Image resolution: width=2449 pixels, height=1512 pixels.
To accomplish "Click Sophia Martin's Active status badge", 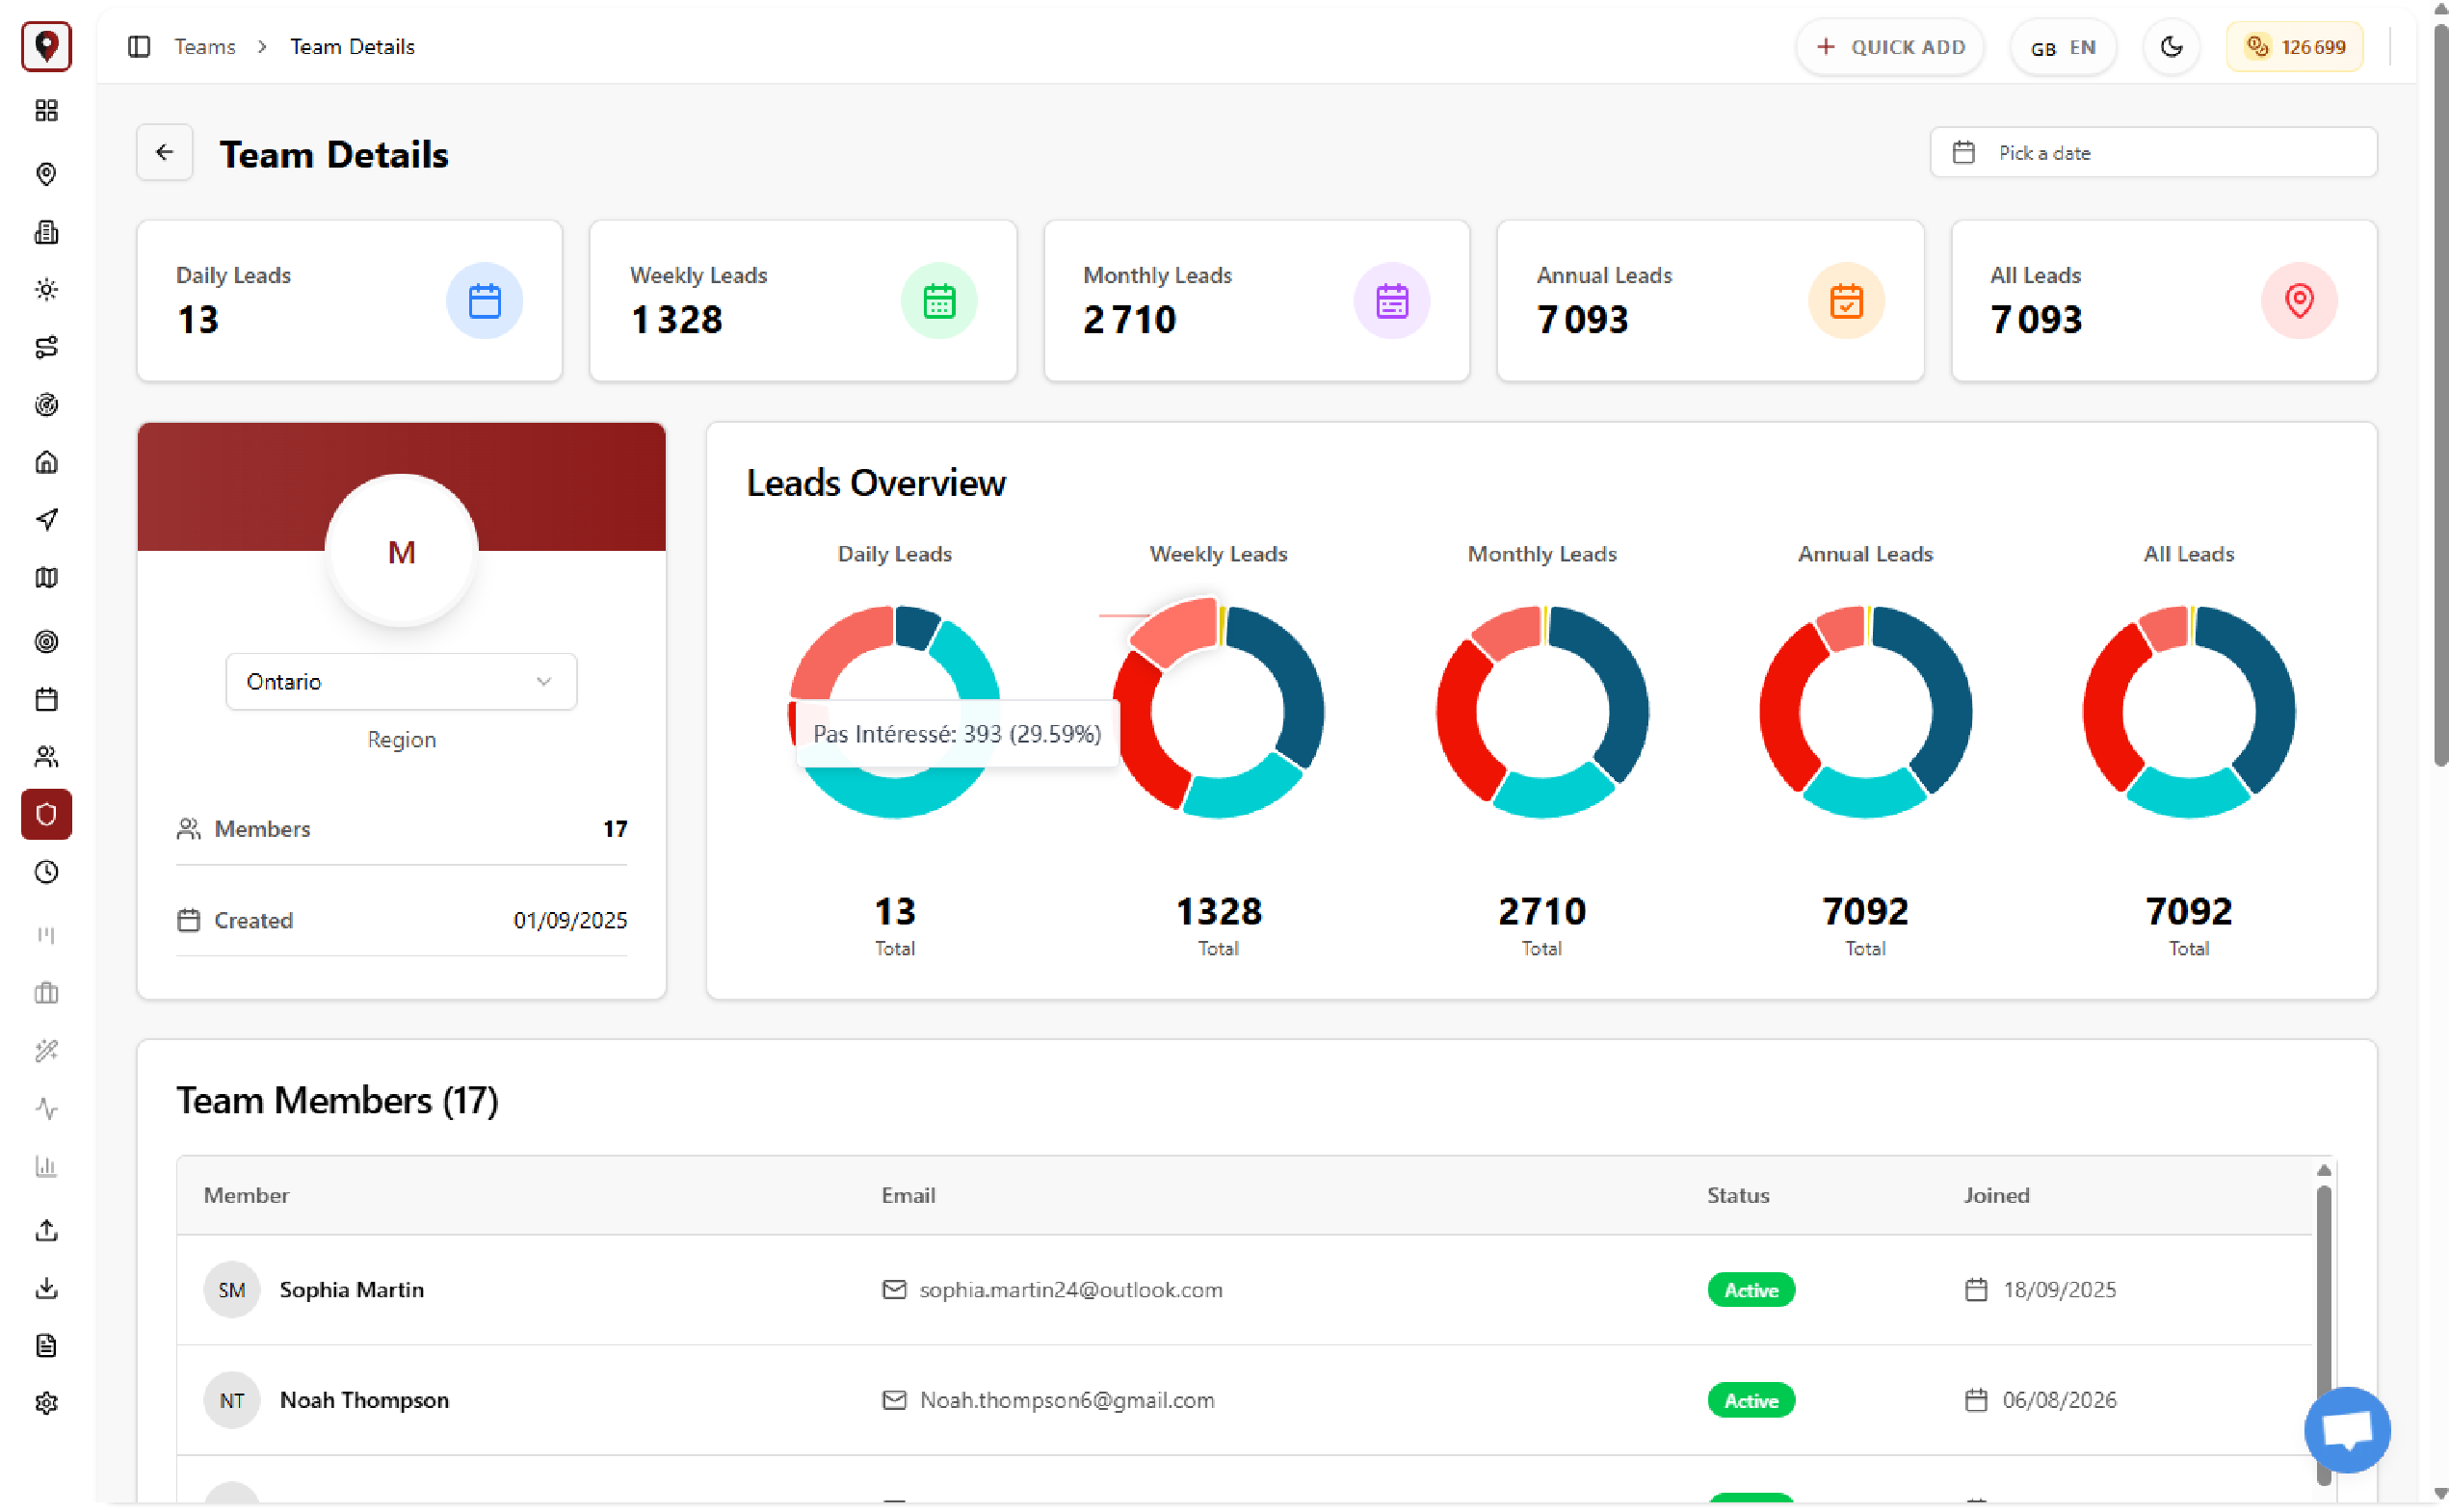I will (1751, 1290).
